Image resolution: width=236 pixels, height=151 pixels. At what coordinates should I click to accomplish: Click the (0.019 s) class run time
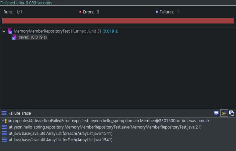[110, 31]
